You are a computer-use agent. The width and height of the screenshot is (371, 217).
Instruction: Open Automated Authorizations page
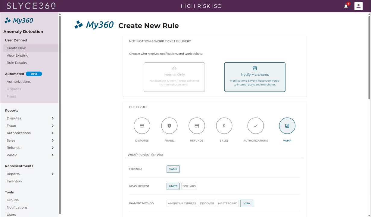[19, 82]
